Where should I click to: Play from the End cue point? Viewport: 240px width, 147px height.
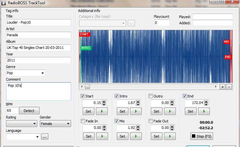pos(204,111)
